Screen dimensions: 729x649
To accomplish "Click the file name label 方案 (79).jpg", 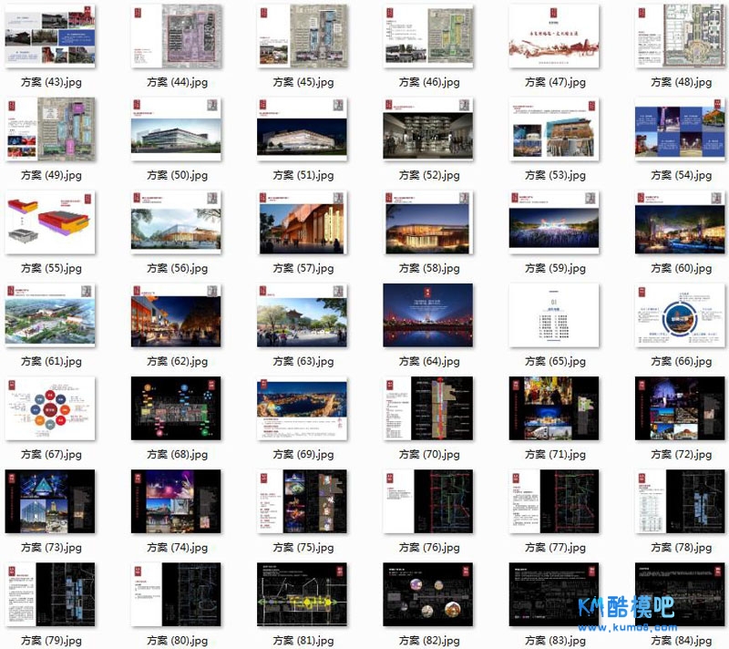I will (51, 640).
